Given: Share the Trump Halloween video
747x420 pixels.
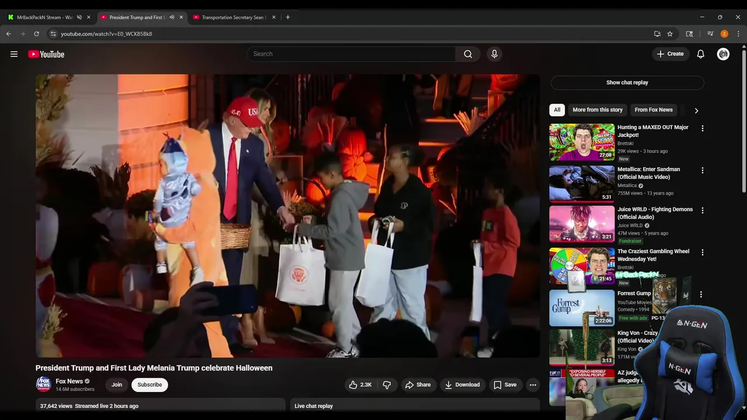Looking at the screenshot, I should pyautogui.click(x=418, y=385).
